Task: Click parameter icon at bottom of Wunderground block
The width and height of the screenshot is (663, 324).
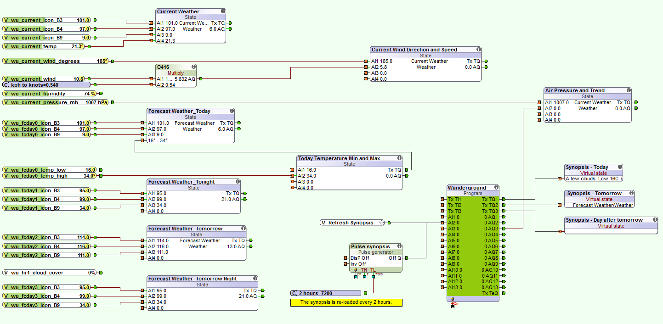Action: (452, 299)
